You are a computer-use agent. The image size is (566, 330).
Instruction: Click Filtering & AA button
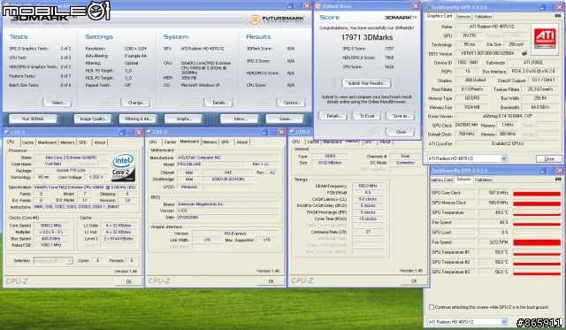tap(139, 119)
